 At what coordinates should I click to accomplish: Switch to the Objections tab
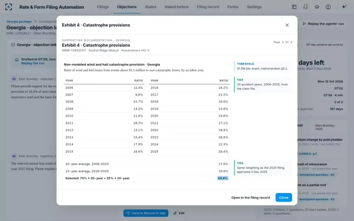127,7
